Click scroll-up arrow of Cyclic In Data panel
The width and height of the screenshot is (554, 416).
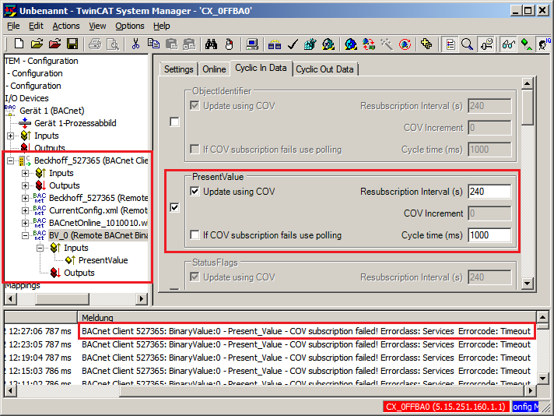click(527, 84)
